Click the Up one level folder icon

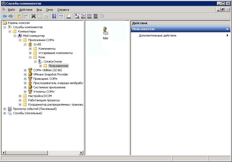pos(19,16)
